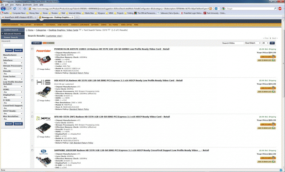This screenshot has width=285, height=172.
Task: Open the Folding bookmark folder
Action: pos(129,13)
